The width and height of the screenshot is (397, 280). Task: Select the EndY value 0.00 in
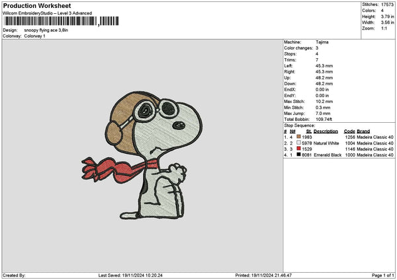coord(322,96)
